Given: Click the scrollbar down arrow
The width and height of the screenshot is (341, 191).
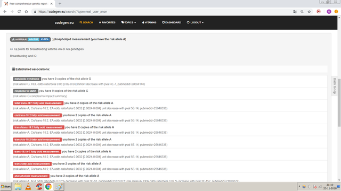Looking at the screenshot, I should (339, 180).
